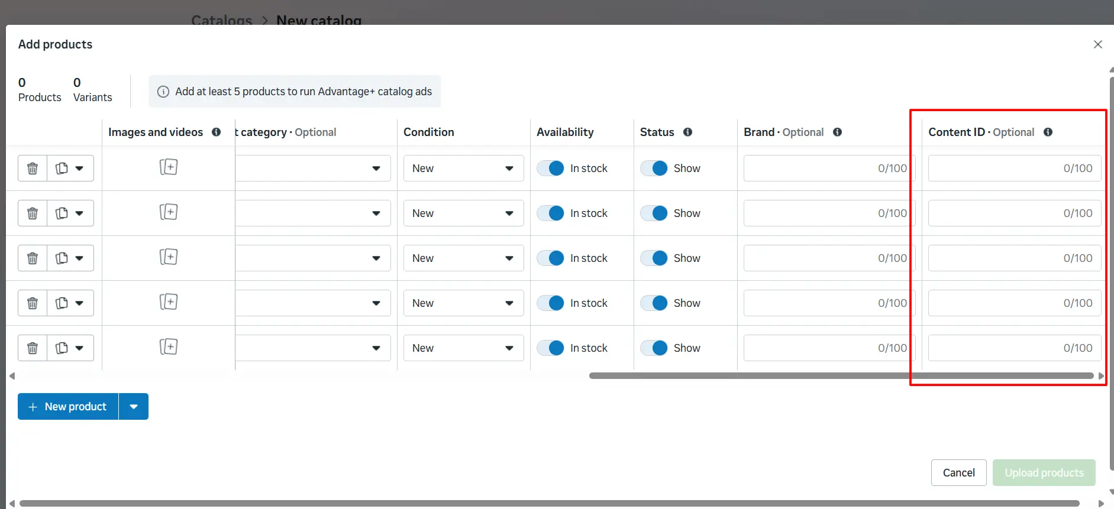Viewport: 1114px width, 509px height.
Task: Toggle In stock availability in second row
Action: pyautogui.click(x=550, y=213)
